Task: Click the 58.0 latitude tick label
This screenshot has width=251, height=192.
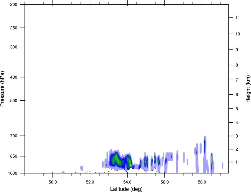Action: coord(202,182)
